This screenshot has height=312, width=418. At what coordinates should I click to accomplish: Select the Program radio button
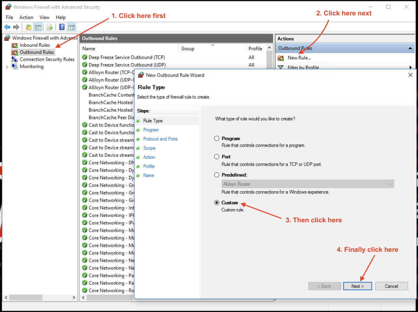pos(217,139)
